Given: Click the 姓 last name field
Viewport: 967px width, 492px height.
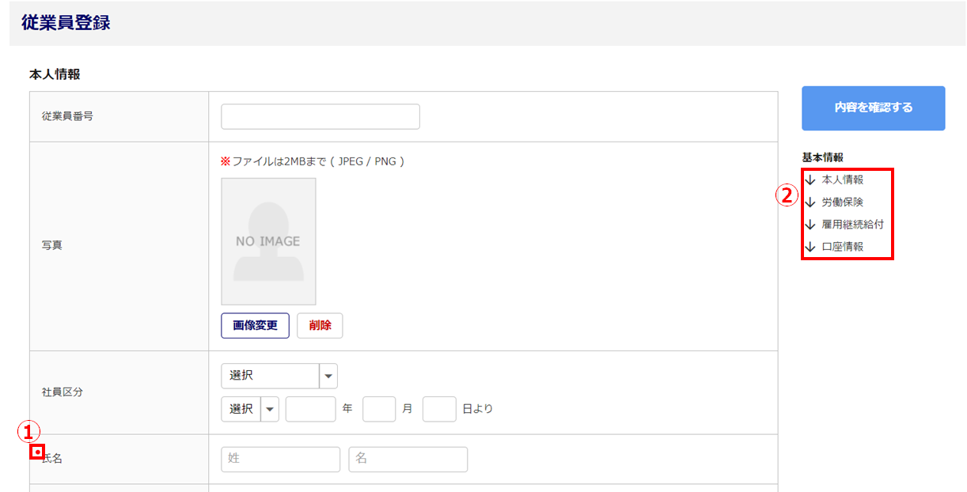Looking at the screenshot, I should (280, 459).
